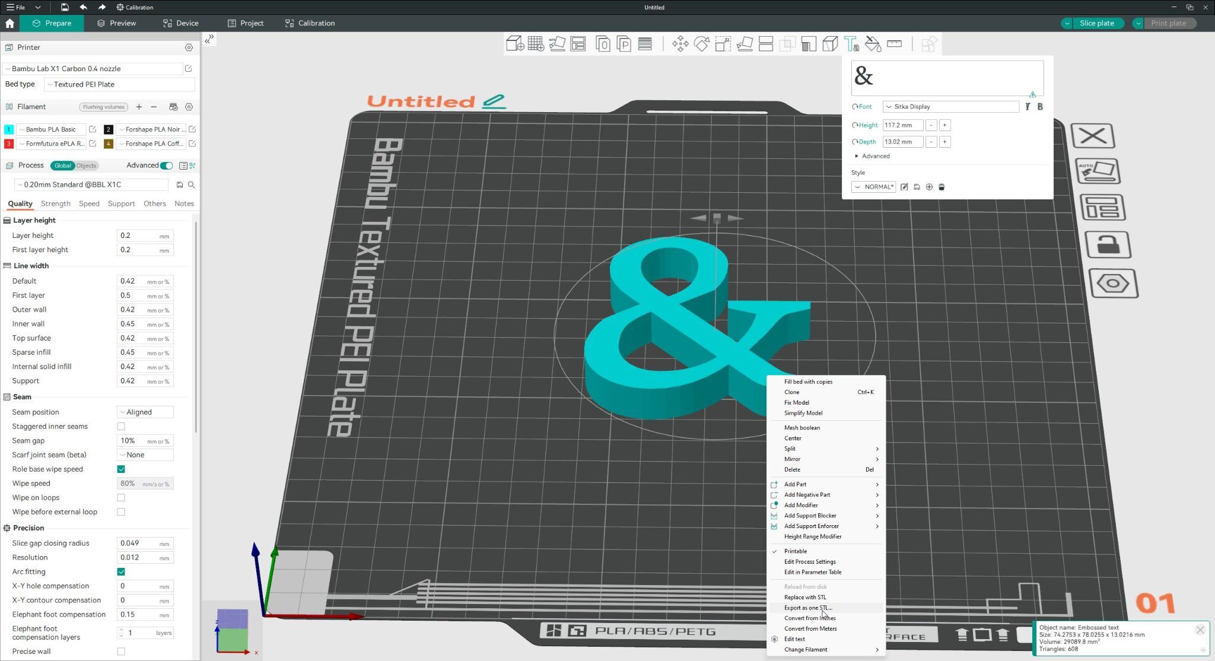Click the Arrange all objects toolbar icon
The height and width of the screenshot is (661, 1215).
(578, 44)
